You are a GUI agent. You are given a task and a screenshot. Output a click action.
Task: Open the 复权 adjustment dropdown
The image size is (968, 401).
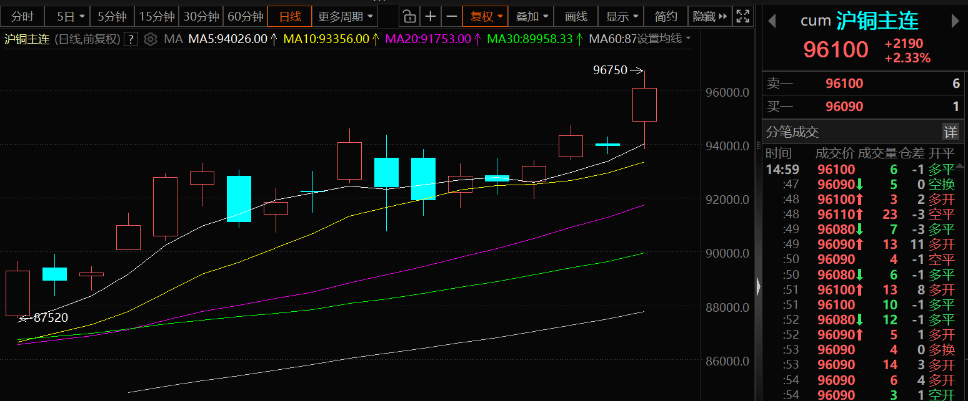pos(486,16)
